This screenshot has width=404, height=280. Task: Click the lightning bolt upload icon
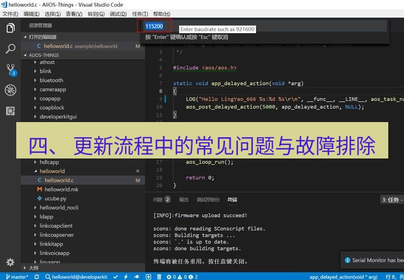(x=126, y=277)
